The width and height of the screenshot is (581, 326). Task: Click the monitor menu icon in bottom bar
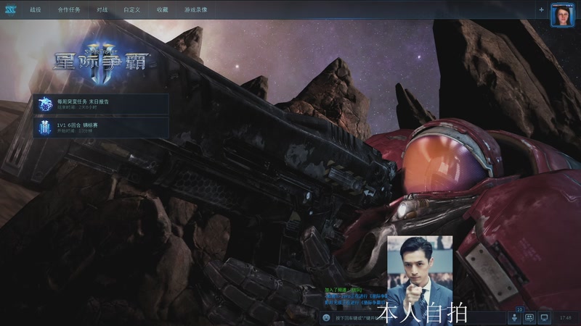pos(544,317)
